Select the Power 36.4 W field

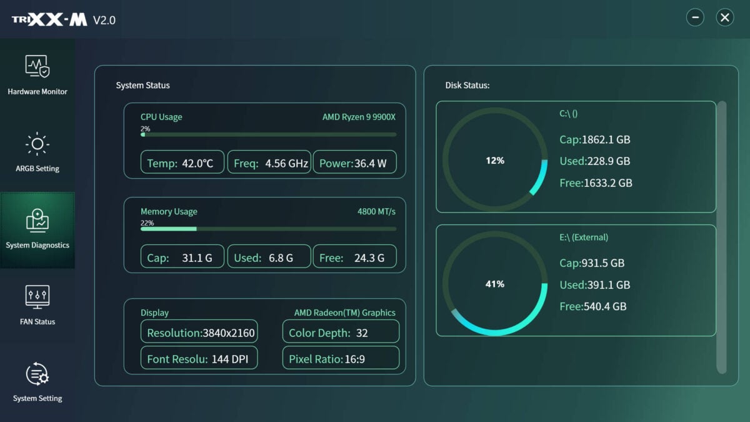pos(355,162)
